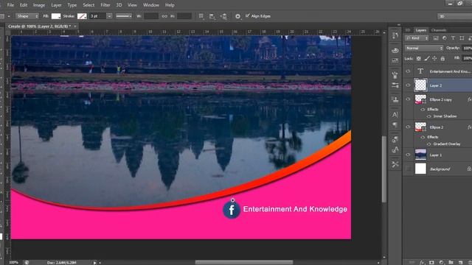Collapse Ellipse 2 fx effects
This screenshot has width=472, height=265.
point(470,127)
